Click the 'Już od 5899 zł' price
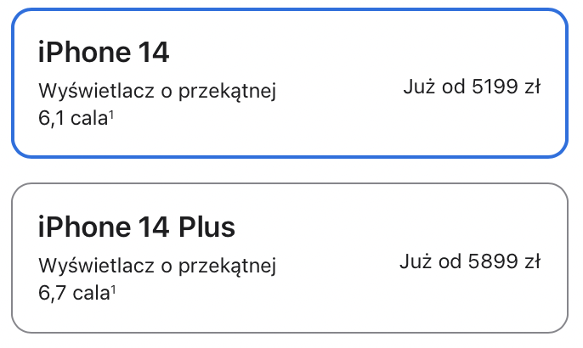Image resolution: width=583 pixels, height=348 pixels. coord(470,261)
